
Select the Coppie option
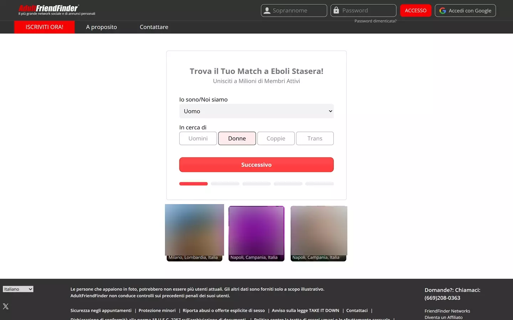pyautogui.click(x=276, y=138)
